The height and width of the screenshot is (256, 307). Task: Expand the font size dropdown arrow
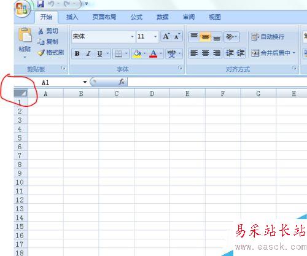coord(155,37)
